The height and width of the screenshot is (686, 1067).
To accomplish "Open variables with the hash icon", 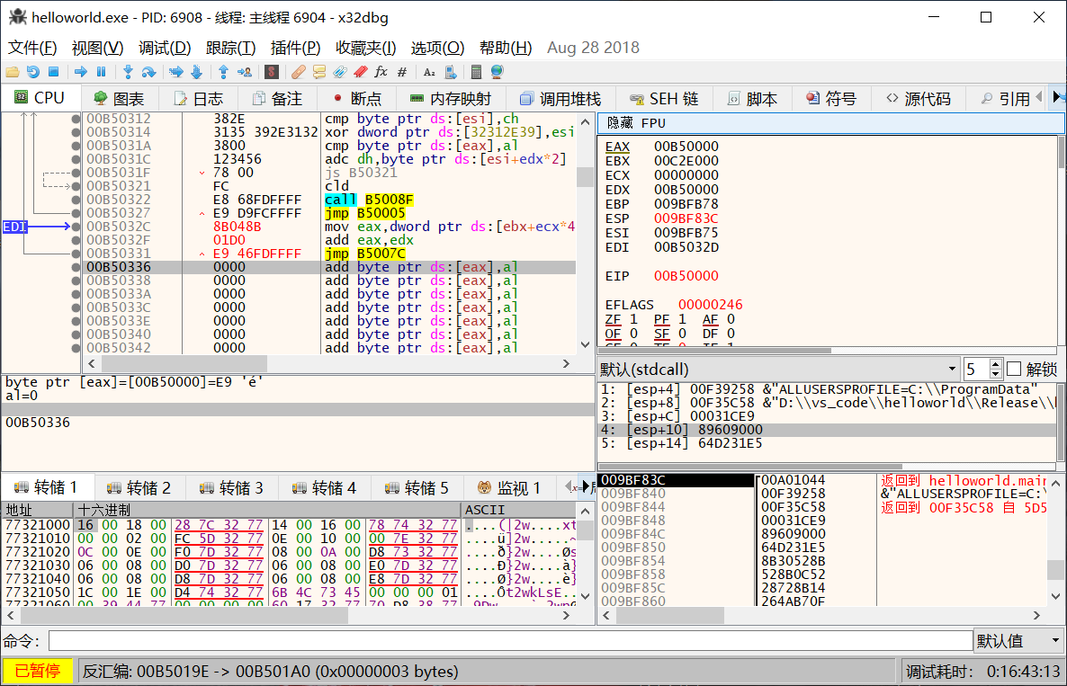I will (x=402, y=71).
